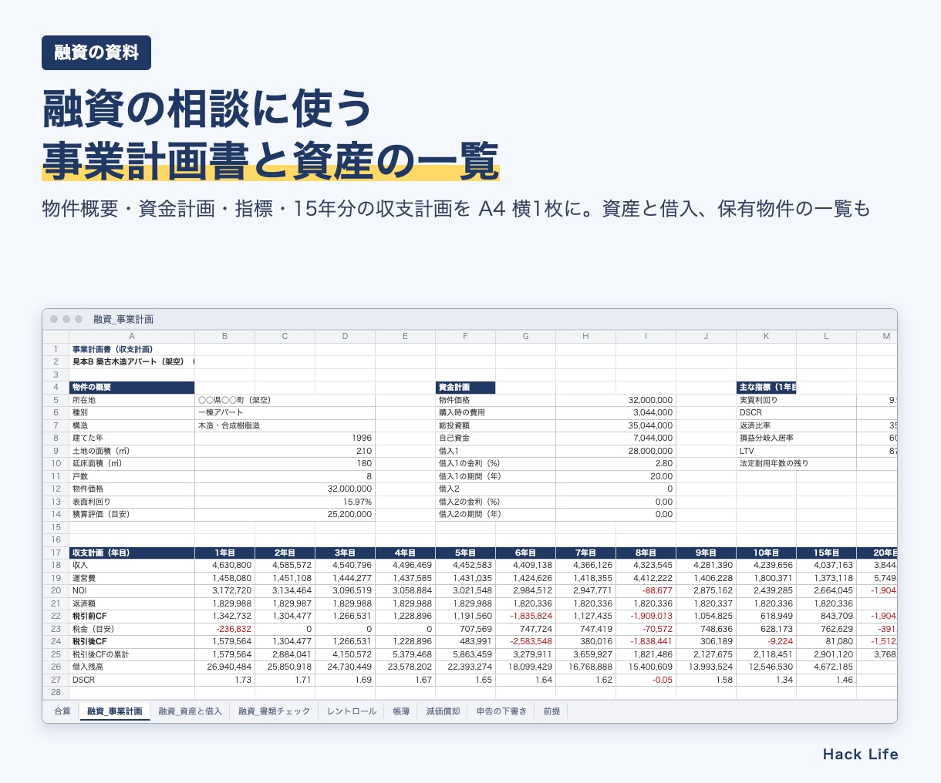Select the 15.97% yield cell

pos(285,502)
